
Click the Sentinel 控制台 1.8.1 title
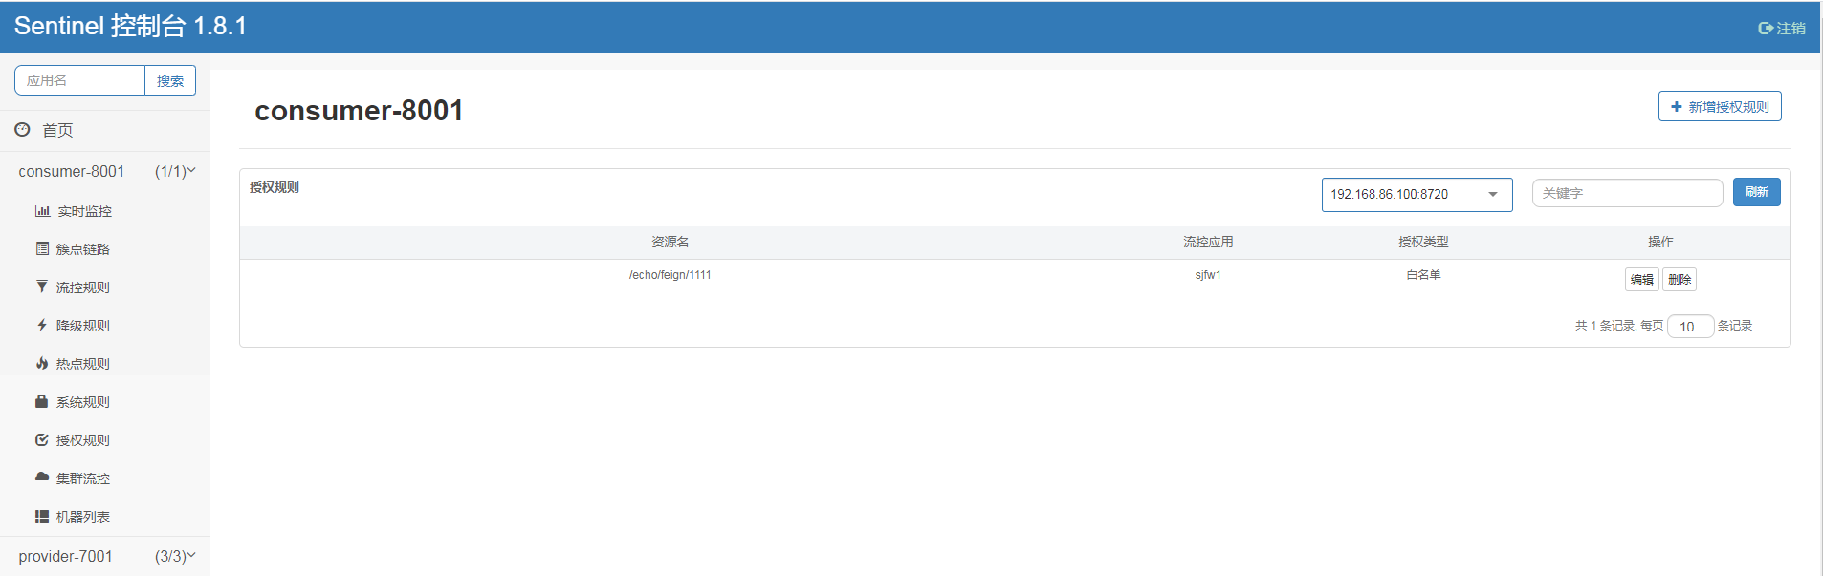pyautogui.click(x=130, y=26)
